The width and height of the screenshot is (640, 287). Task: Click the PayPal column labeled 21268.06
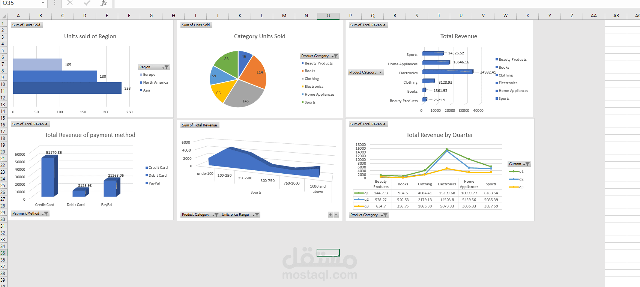click(x=111, y=188)
